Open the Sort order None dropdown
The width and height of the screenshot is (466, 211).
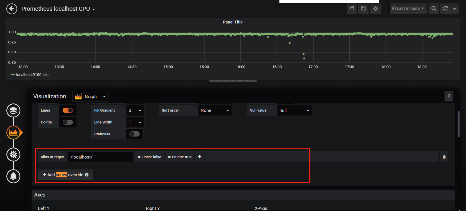[x=215, y=110]
